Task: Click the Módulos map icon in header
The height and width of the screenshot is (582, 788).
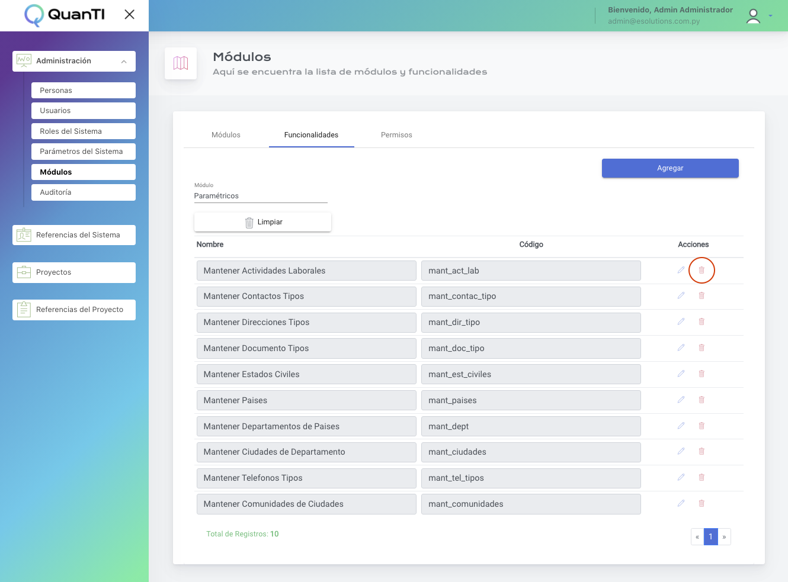Action: tap(181, 63)
